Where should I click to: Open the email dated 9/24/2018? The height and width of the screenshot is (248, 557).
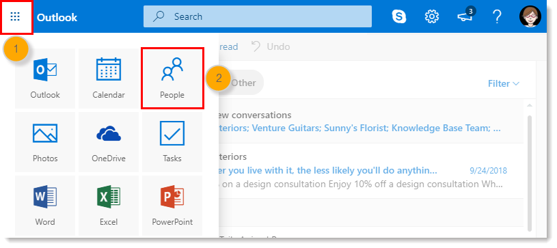click(x=371, y=171)
